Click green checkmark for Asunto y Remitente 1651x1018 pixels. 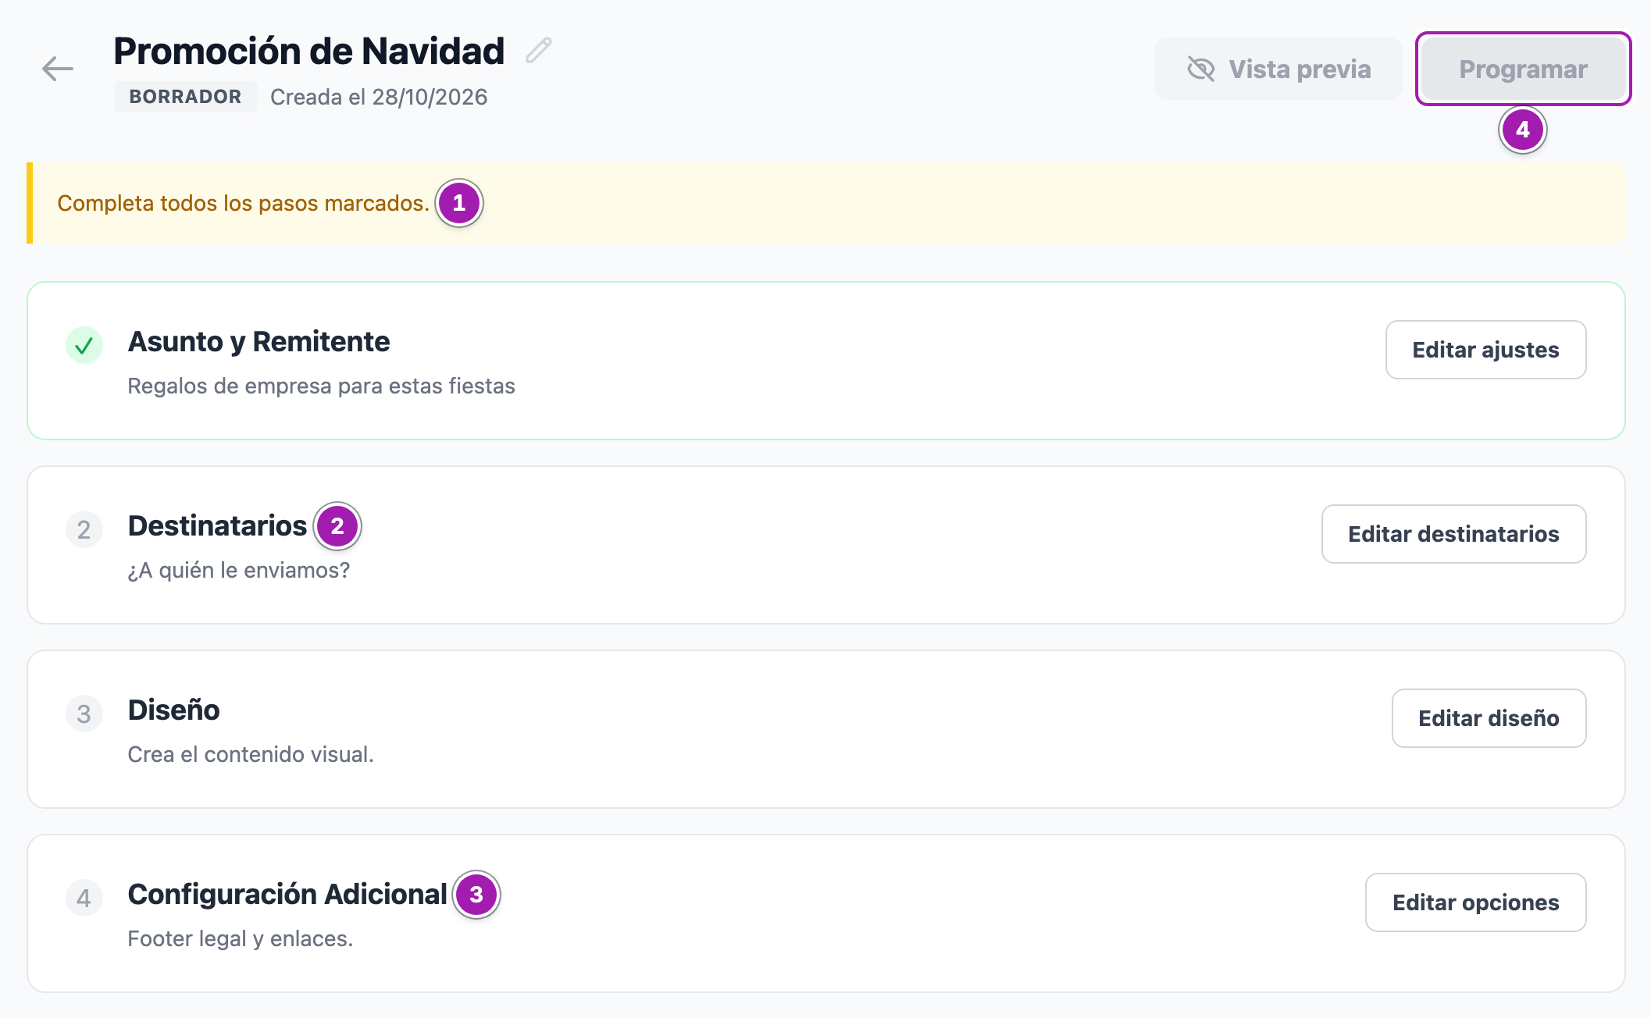pos(84,345)
